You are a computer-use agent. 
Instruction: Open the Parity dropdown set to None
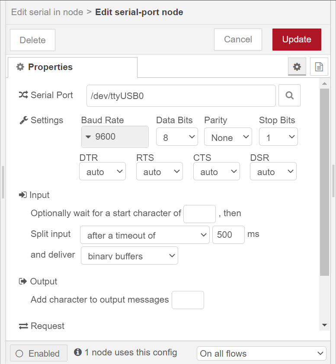pos(228,137)
